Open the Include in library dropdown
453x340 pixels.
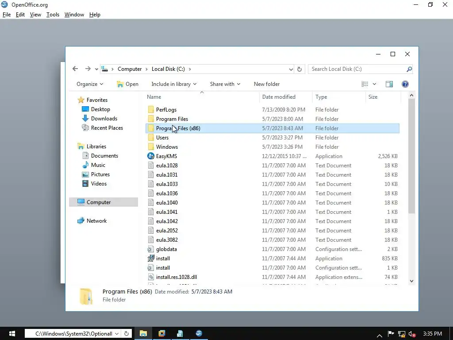click(174, 84)
